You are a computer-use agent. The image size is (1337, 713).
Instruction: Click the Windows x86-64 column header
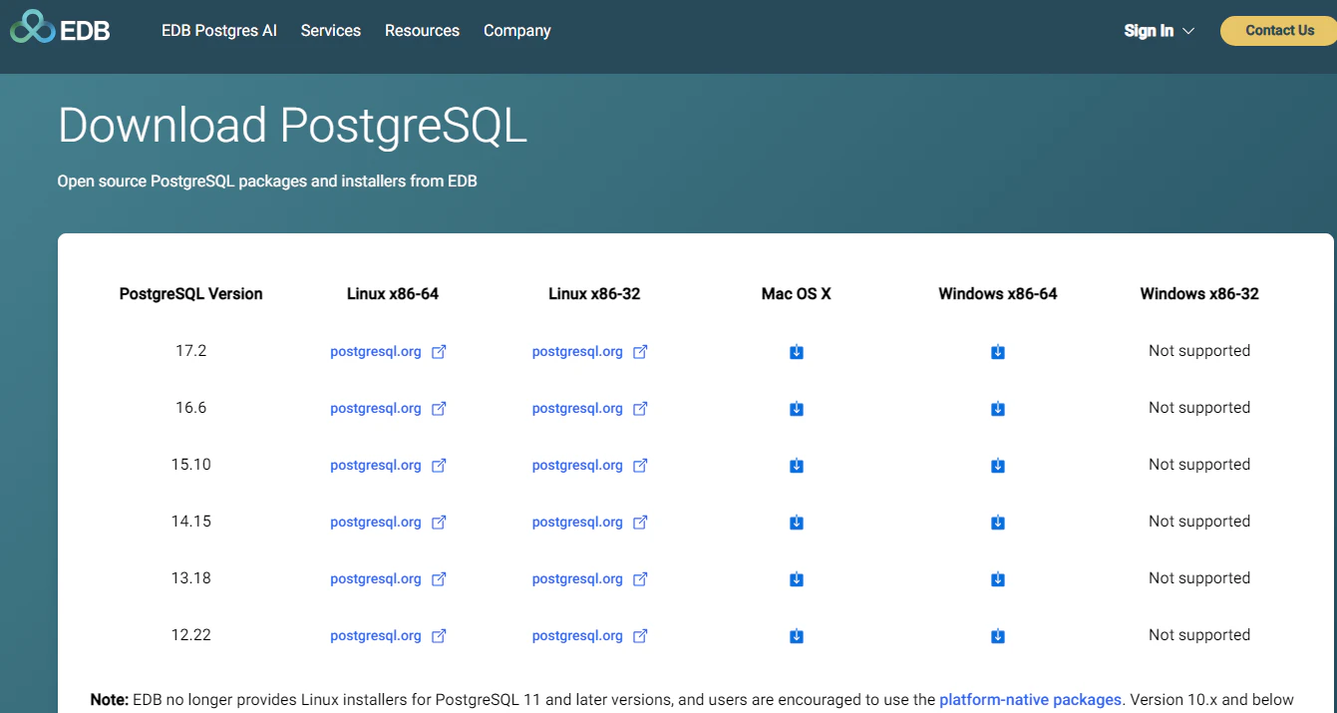998,294
